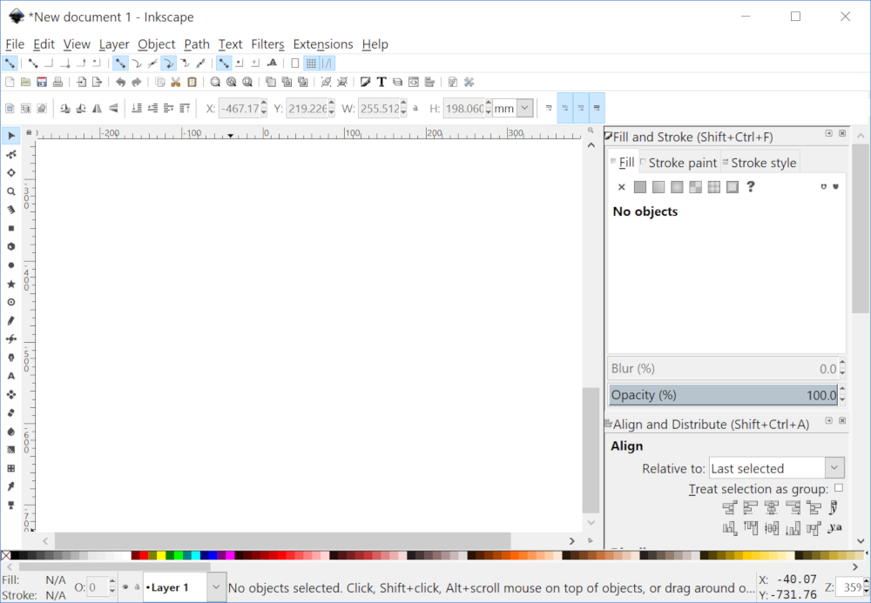Collapse the Fill and Stroke dialog

(x=827, y=133)
